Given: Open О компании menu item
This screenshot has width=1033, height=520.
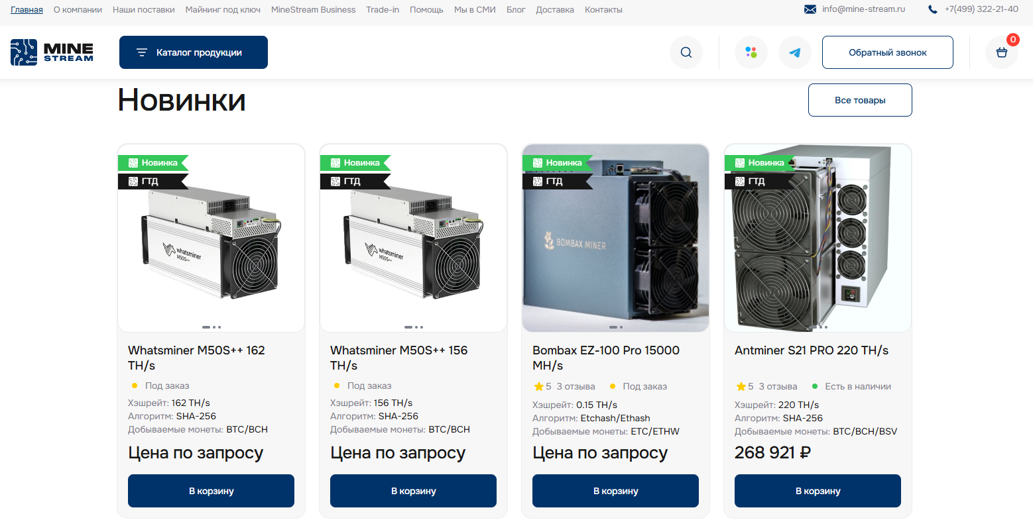Looking at the screenshot, I should 78,10.
